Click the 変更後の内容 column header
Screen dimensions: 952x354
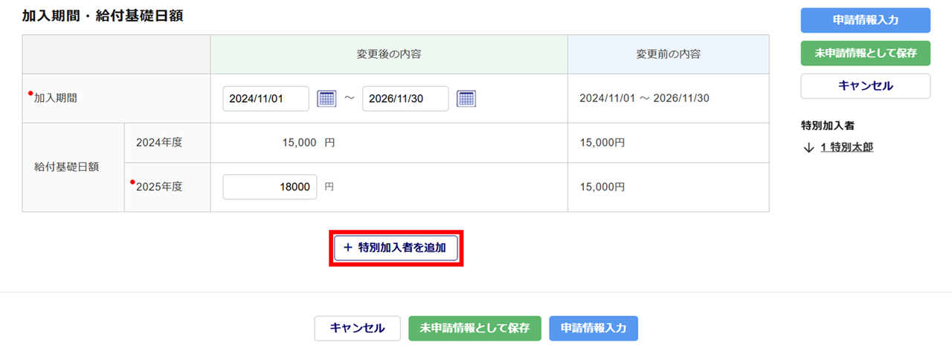(389, 54)
